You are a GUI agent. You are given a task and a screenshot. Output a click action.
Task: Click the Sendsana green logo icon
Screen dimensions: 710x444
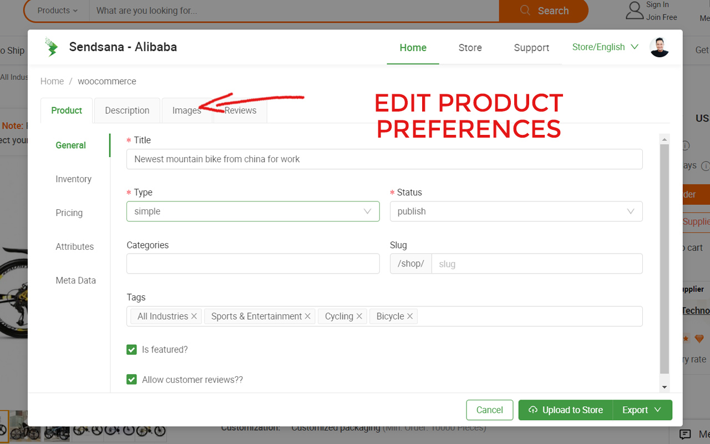tap(52, 47)
